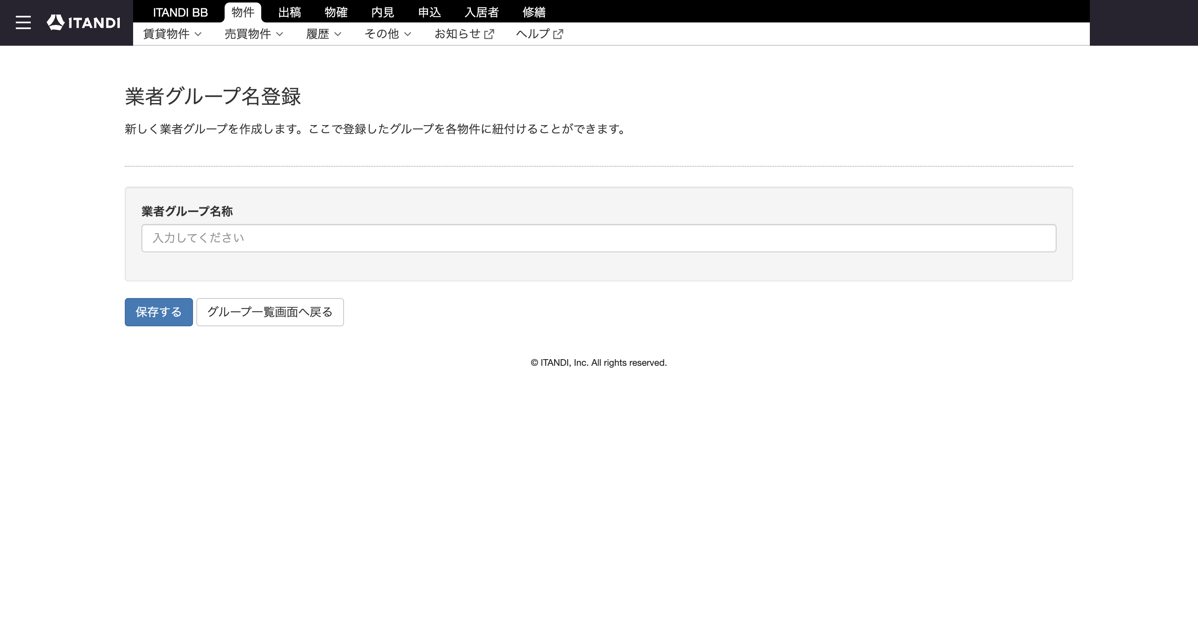Open the お知らせ external link
1198x626 pixels.
click(x=464, y=34)
